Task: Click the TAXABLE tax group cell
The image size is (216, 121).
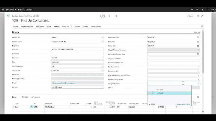Action: pos(135,107)
